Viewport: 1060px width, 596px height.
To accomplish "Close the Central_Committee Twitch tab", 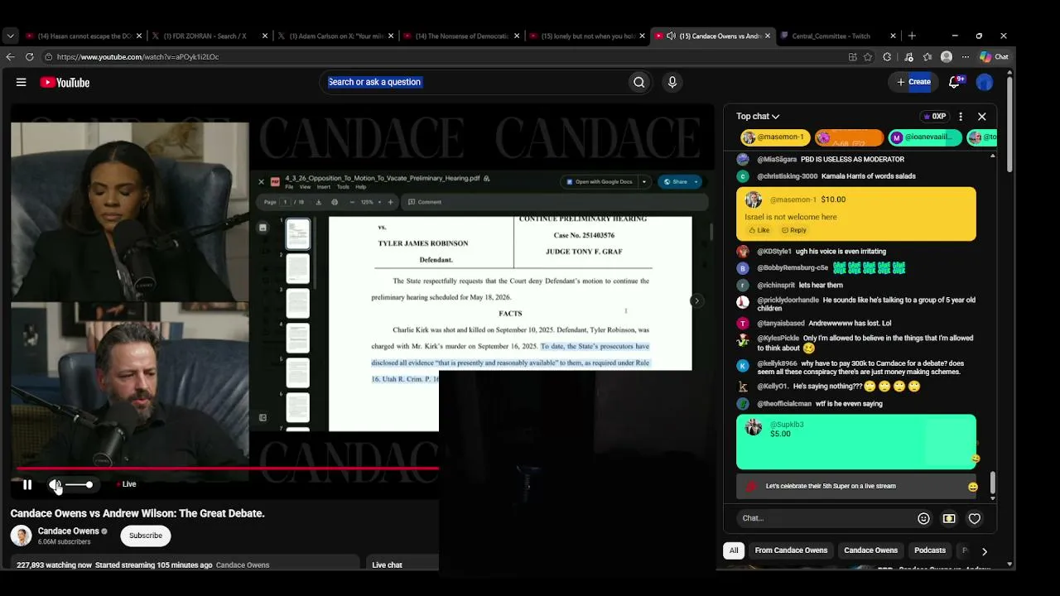I will [893, 36].
